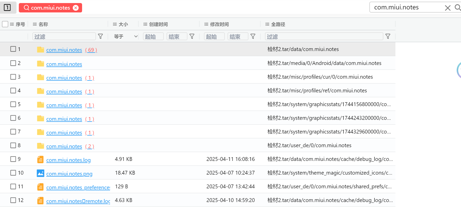This screenshot has width=461, height=218.
Task: Check the box for row 12
Action: click(13, 200)
